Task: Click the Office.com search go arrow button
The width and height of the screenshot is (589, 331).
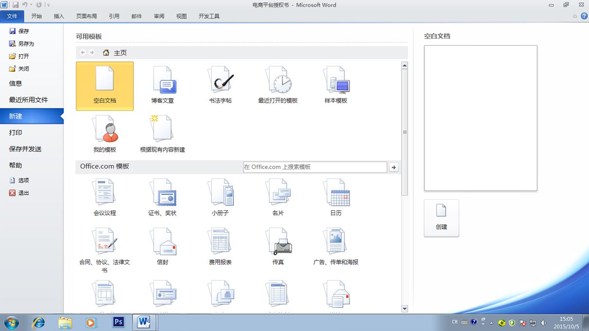Action: [394, 167]
